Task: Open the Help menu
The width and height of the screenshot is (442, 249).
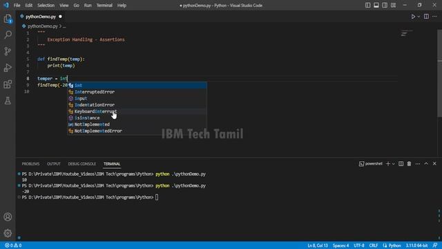Action: coord(122,6)
